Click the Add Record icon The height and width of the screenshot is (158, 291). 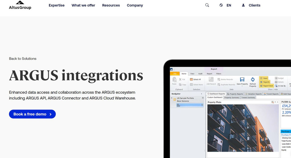[x=211, y=80]
